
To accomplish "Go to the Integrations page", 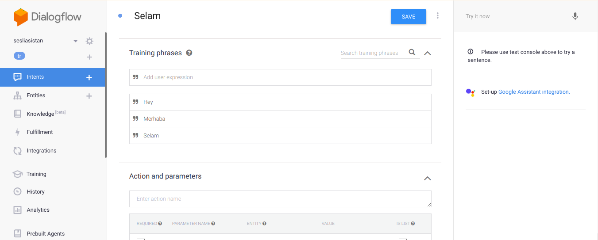I will [41, 151].
